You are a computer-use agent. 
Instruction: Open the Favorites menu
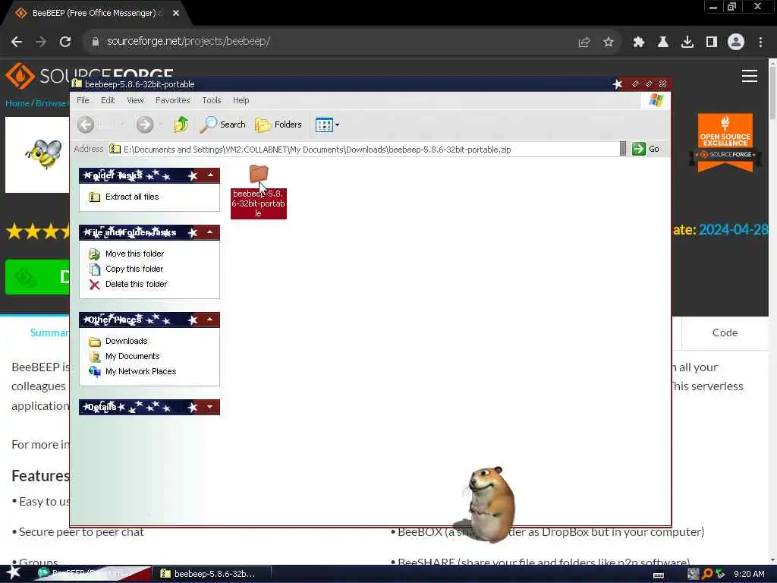172,100
